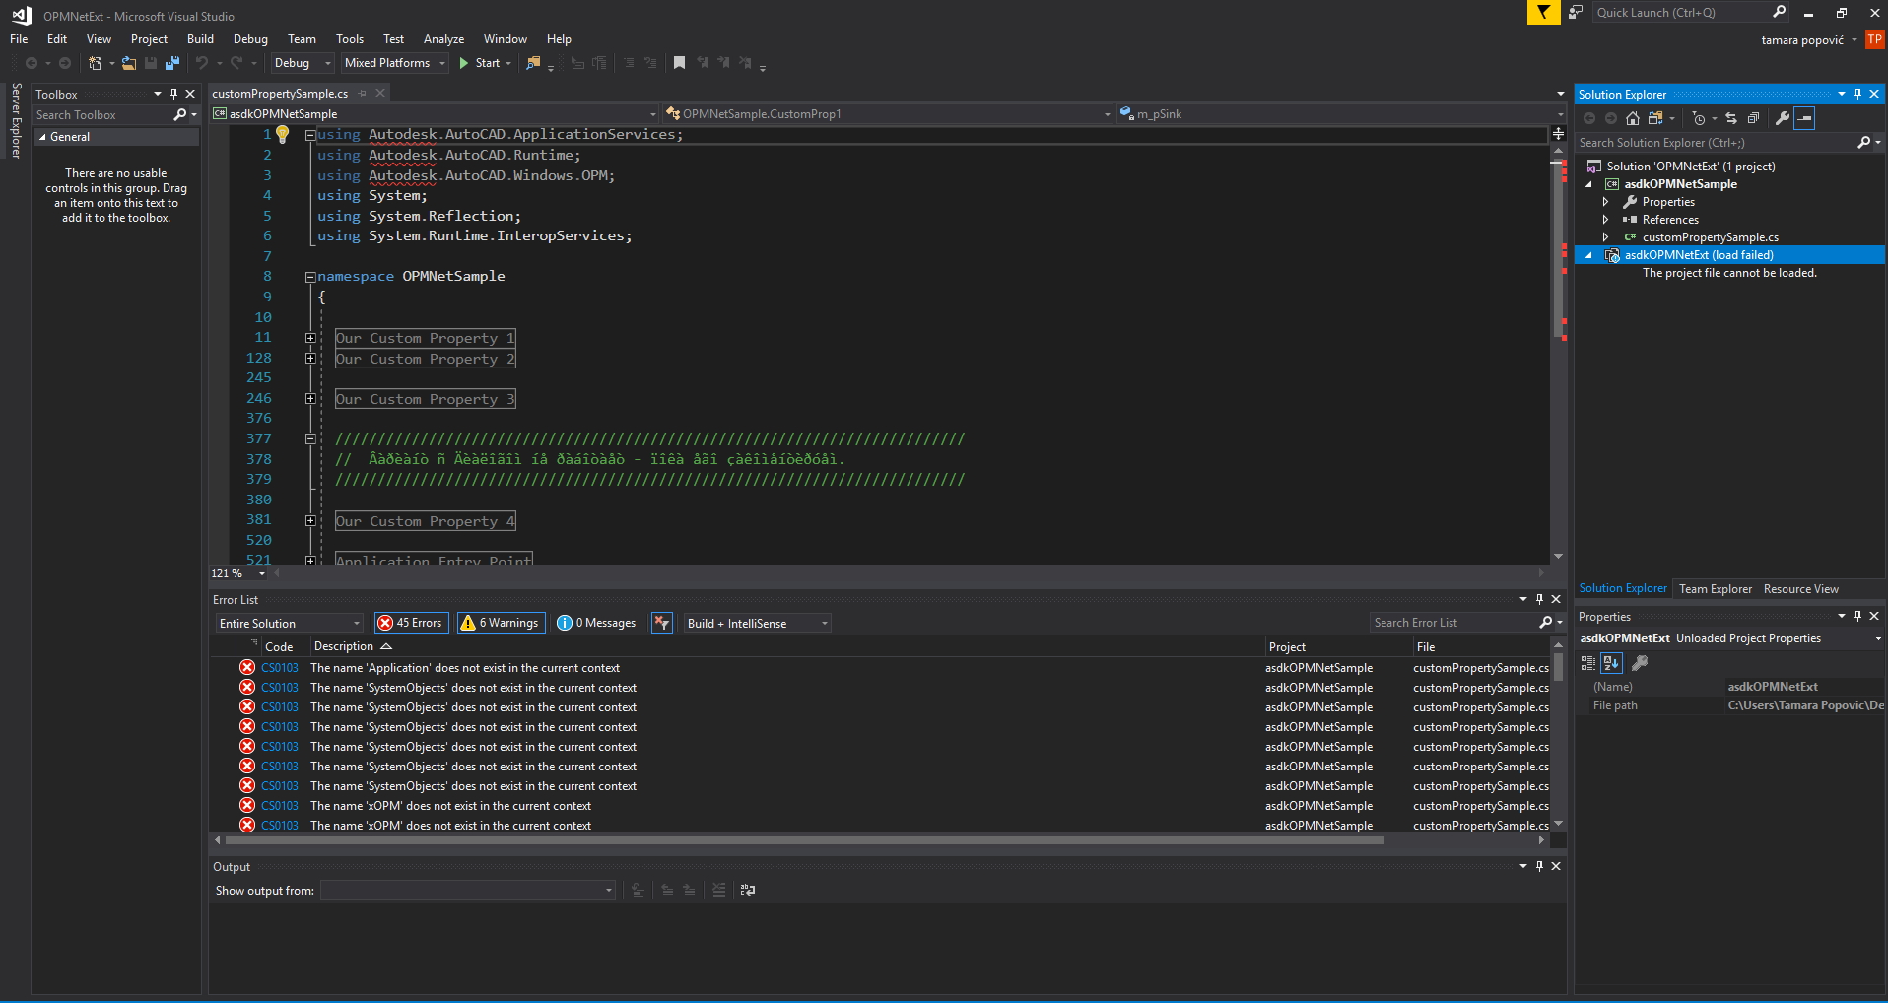
Task: Click the Home icon in Solution Explorer
Action: click(x=1633, y=118)
